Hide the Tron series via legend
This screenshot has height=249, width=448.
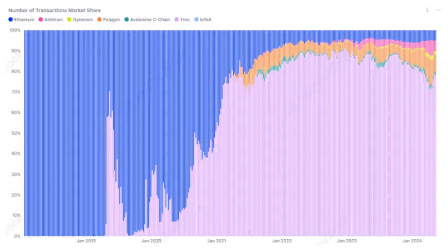pyautogui.click(x=182, y=20)
